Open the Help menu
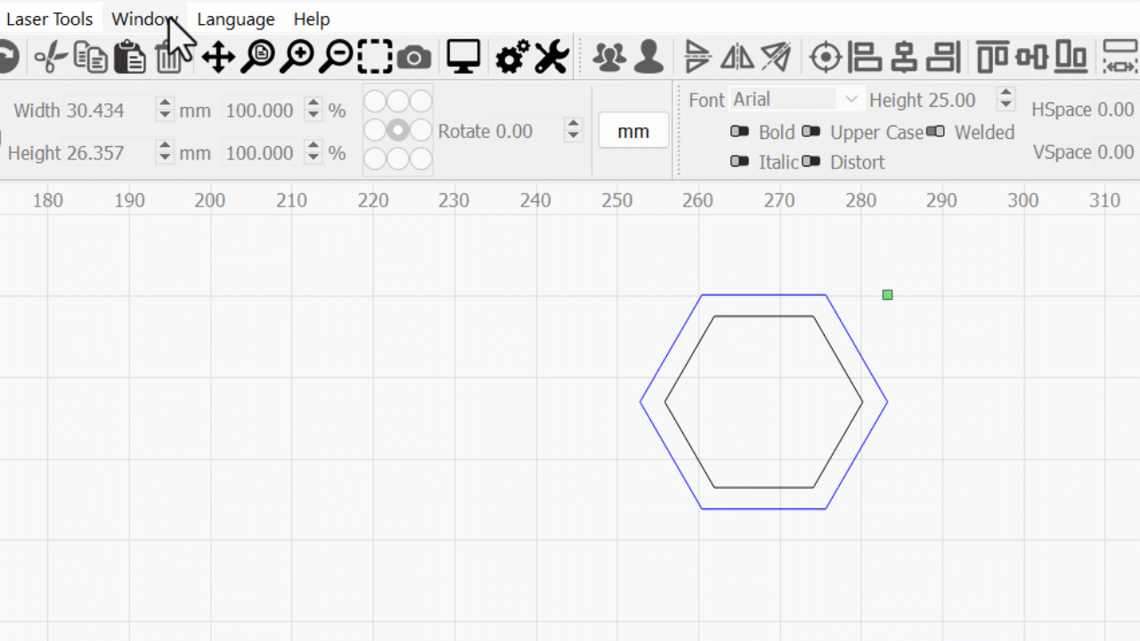Screen dimensions: 1140x641 [312, 19]
